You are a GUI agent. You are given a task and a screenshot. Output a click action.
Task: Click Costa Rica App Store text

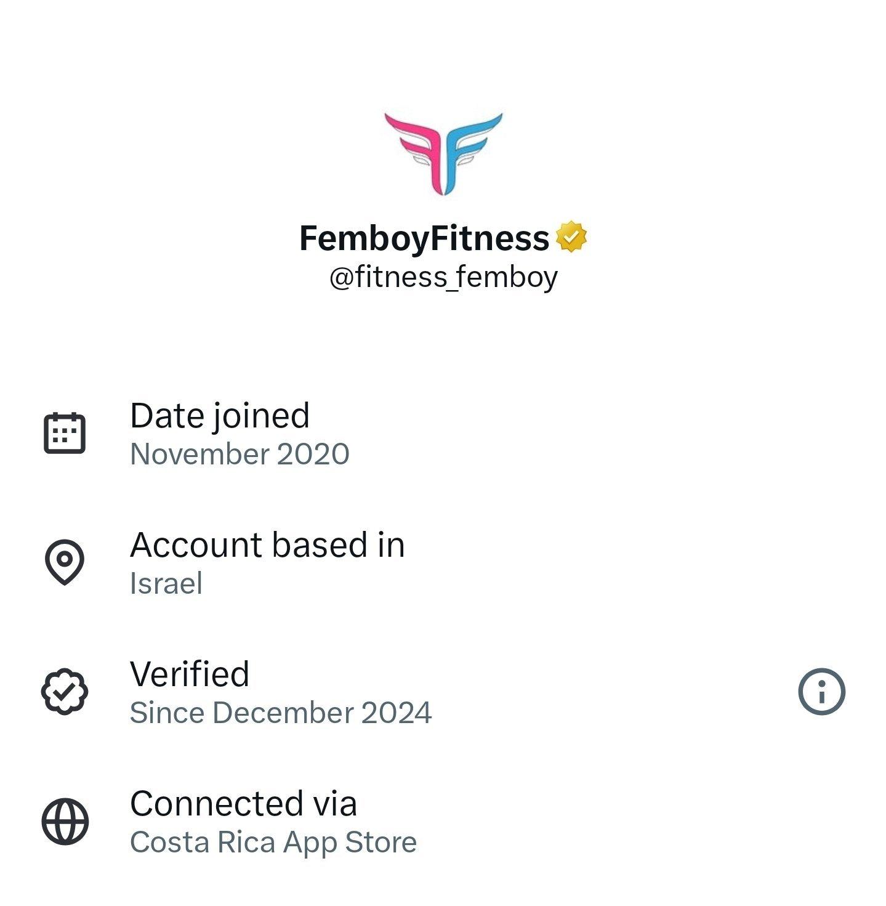273,843
